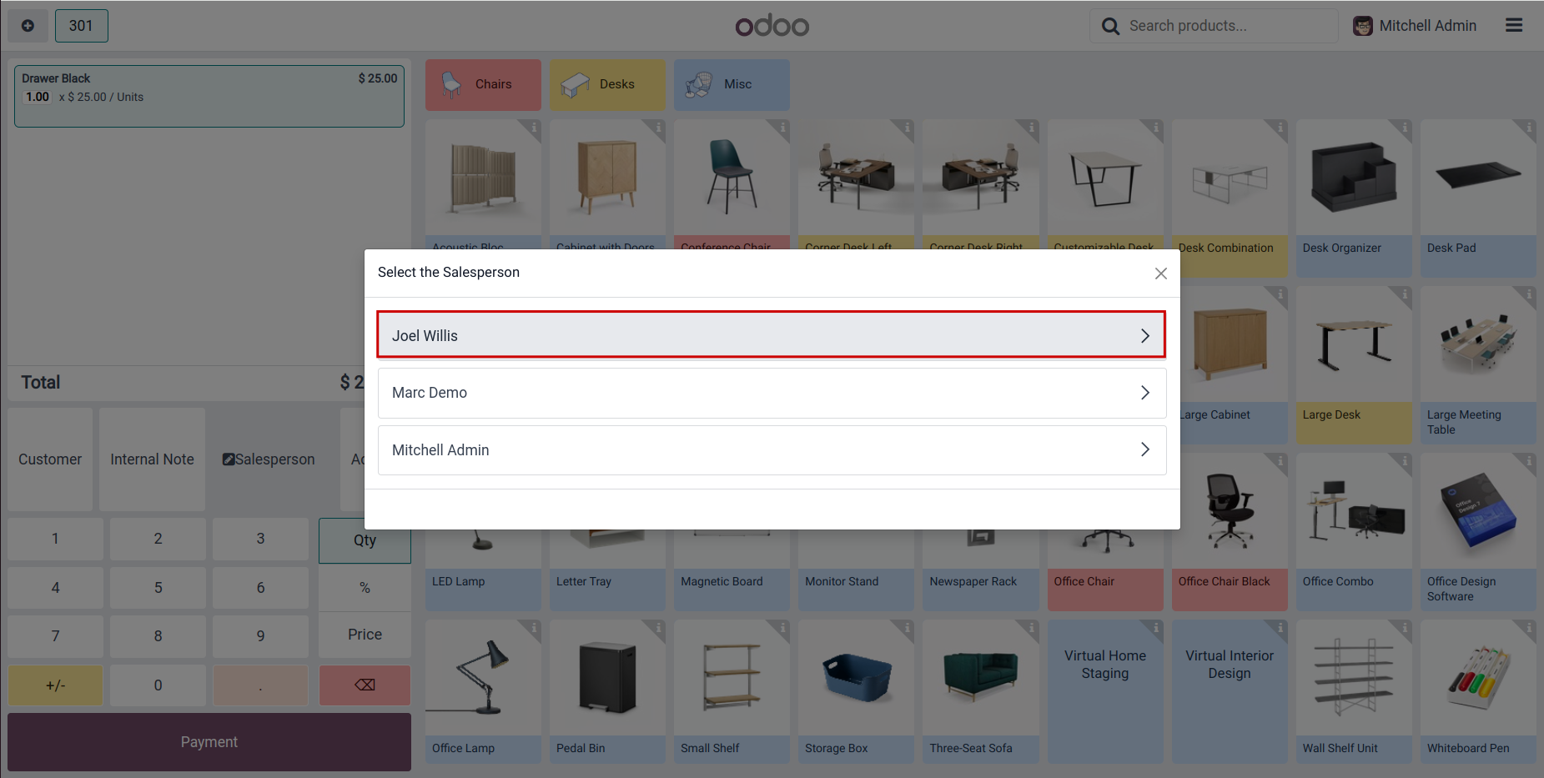The height and width of the screenshot is (778, 1544).
Task: Select the Desks yellow category
Action: 607,84
